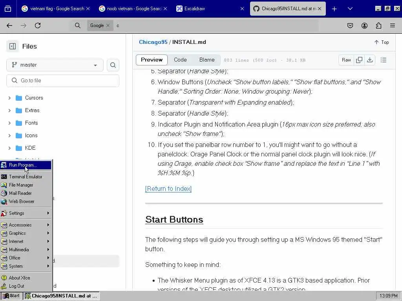Screen dimensions: 402x301
Task: Open File Manager from Start menu
Action: [26, 185]
